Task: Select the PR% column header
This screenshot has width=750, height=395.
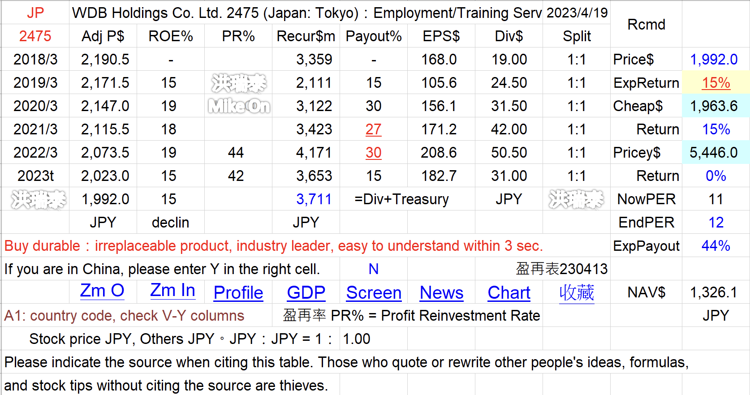Action: click(238, 36)
